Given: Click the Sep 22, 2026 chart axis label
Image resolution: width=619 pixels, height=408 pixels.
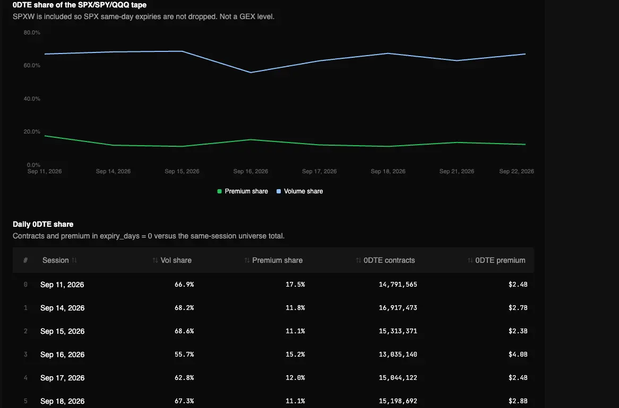Looking at the screenshot, I should tap(517, 171).
